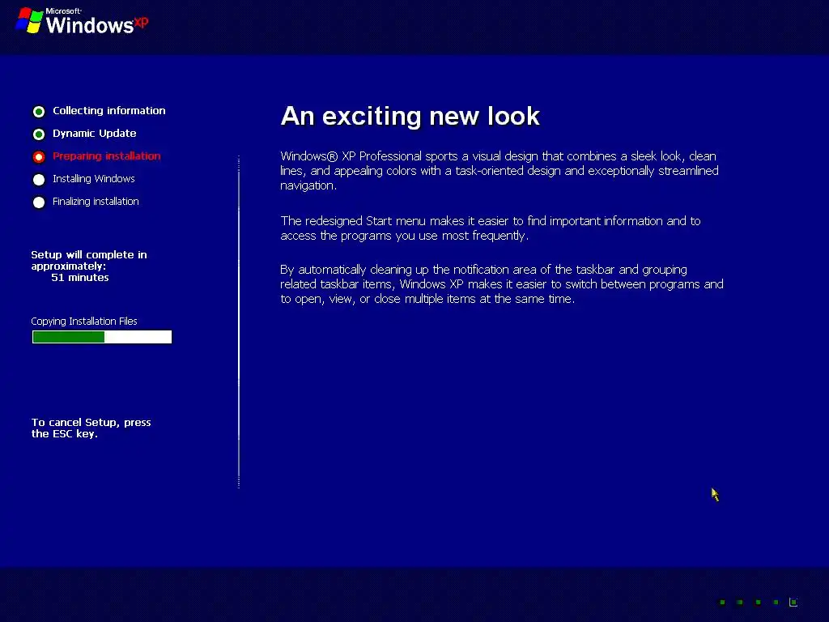
Task: Click the paragraph starting "Windows® XP Professional sports"
Action: [500, 171]
